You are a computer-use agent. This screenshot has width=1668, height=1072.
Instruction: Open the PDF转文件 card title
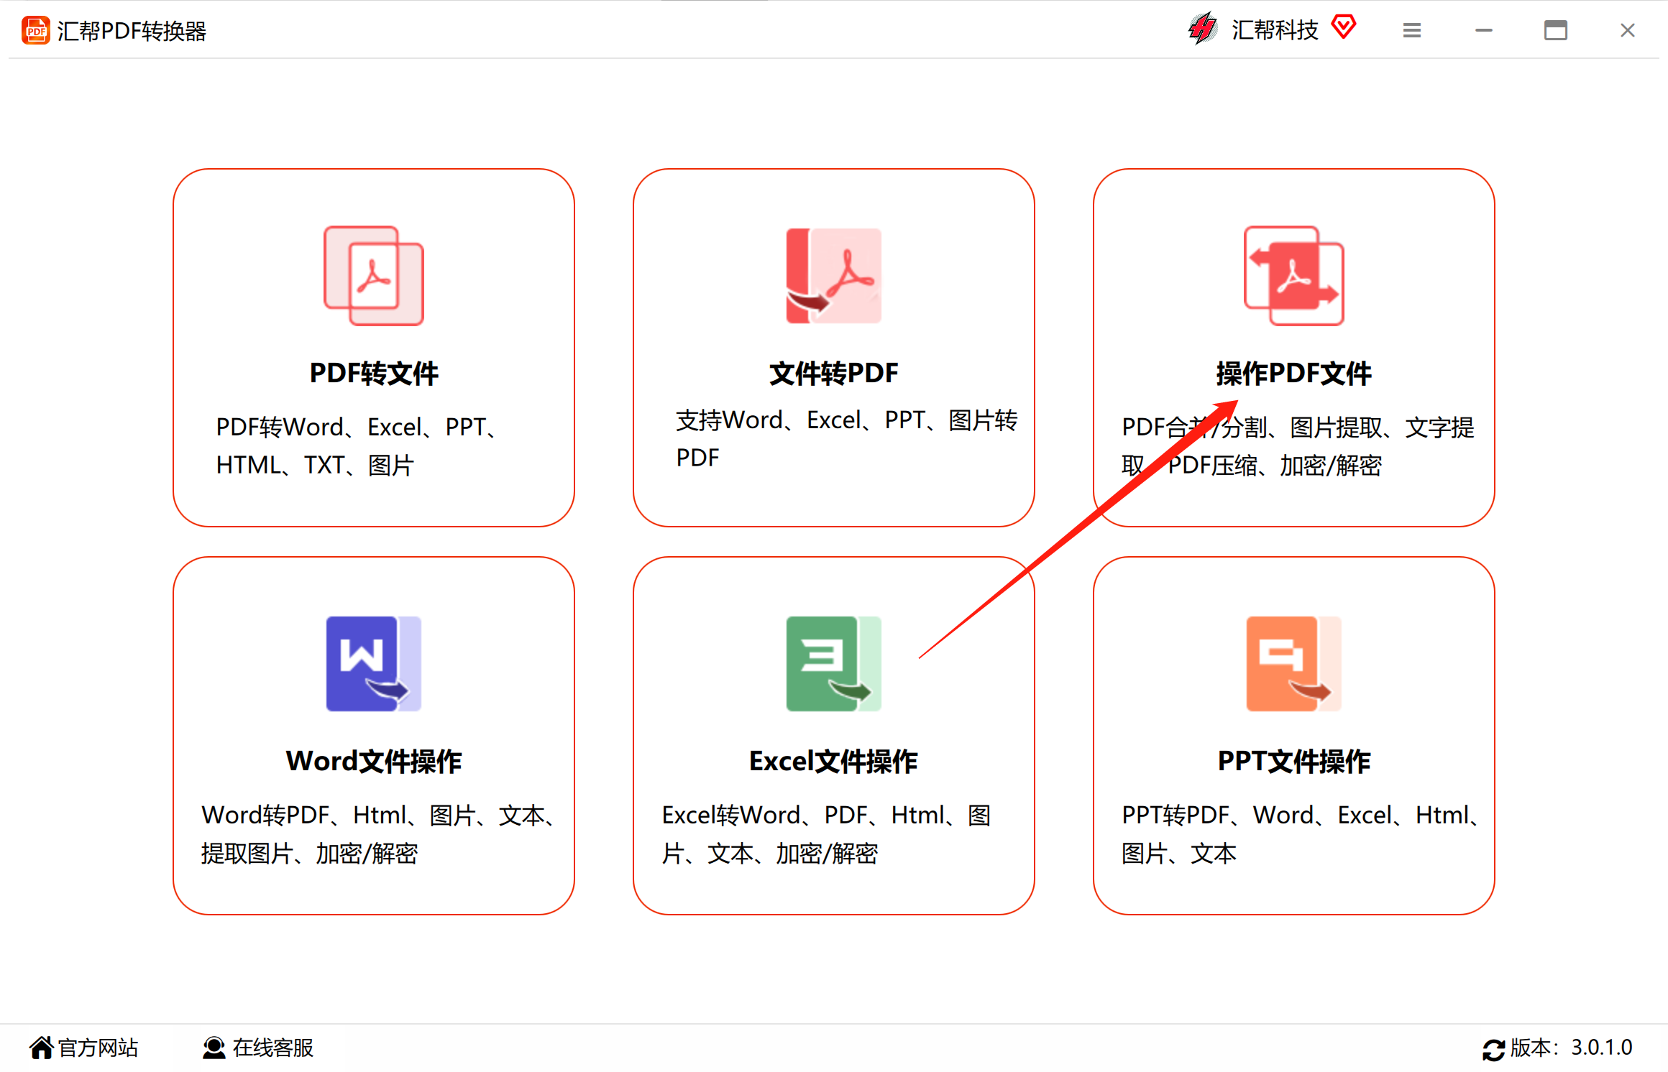pyautogui.click(x=374, y=374)
